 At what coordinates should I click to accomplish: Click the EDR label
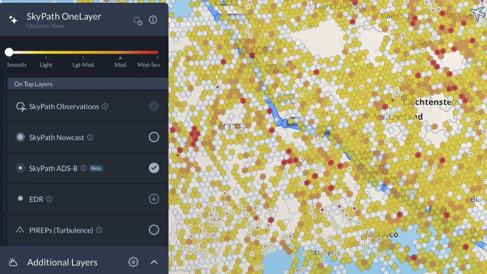pyautogui.click(x=36, y=199)
